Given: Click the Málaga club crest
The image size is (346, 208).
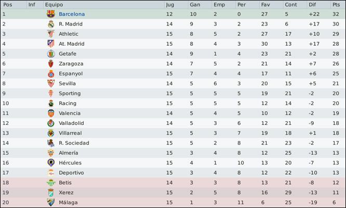Looking at the screenshot, I should click(x=51, y=202).
